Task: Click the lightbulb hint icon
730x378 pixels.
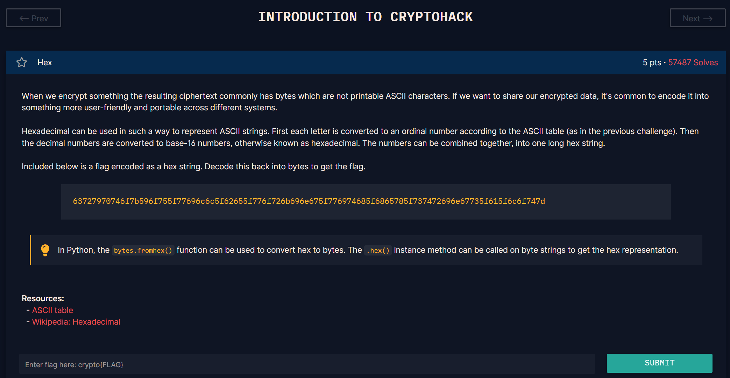Action: pyautogui.click(x=45, y=250)
